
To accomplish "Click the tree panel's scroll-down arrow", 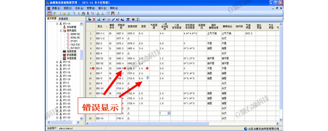I will click(x=82, y=119).
